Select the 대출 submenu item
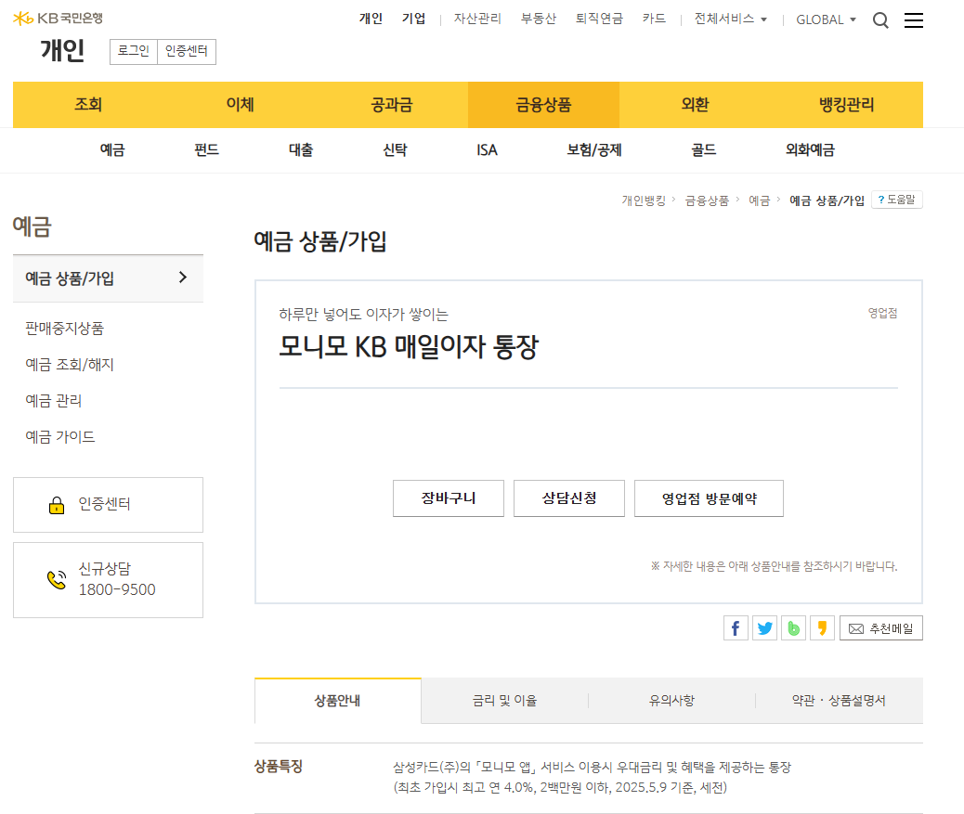 (301, 150)
